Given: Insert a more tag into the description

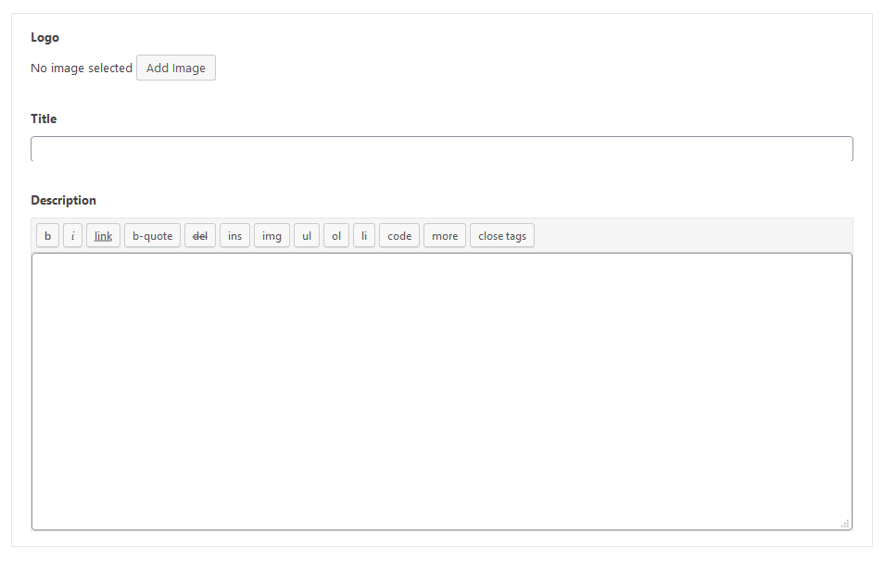Looking at the screenshot, I should [444, 235].
